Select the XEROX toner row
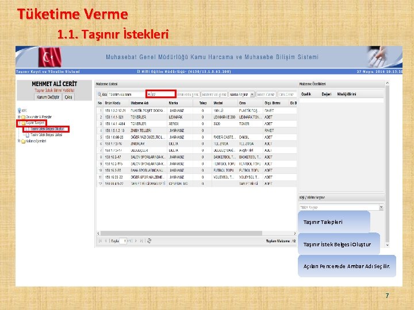The height and width of the screenshot is (310, 414). 197,123
